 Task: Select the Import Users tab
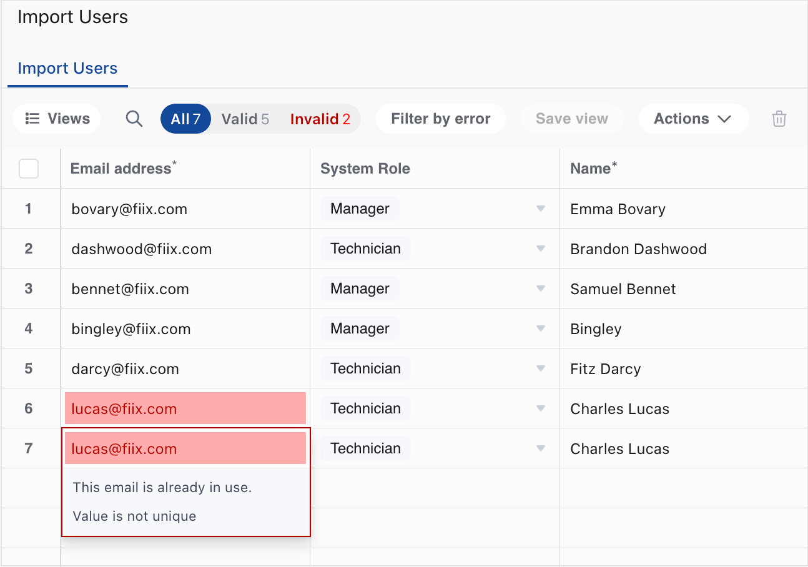click(x=67, y=69)
